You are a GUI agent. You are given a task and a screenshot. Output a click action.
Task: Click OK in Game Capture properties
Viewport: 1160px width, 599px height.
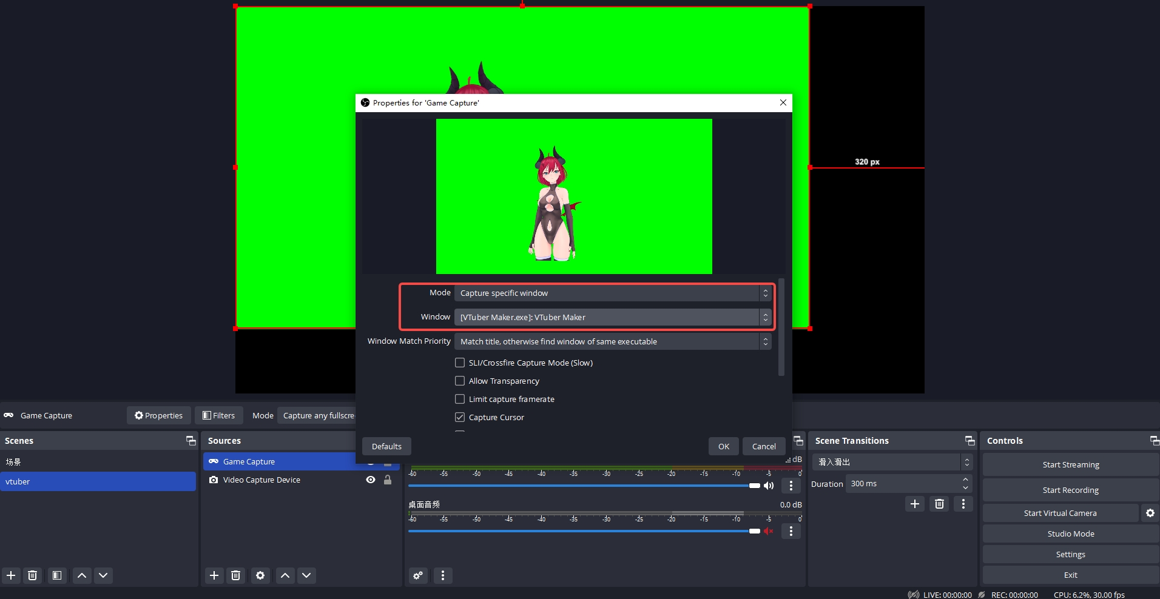724,446
